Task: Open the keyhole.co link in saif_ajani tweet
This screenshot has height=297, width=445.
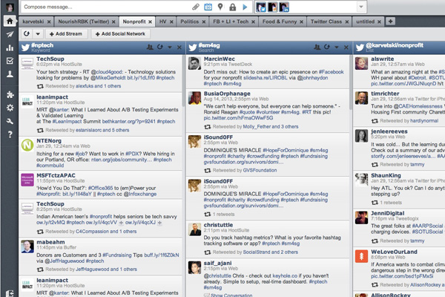Action: pos(285,275)
